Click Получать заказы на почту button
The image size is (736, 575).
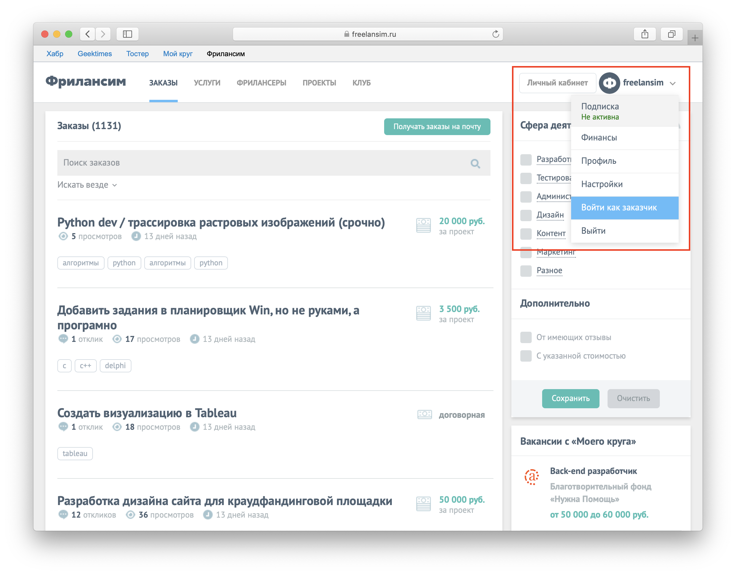click(x=437, y=127)
